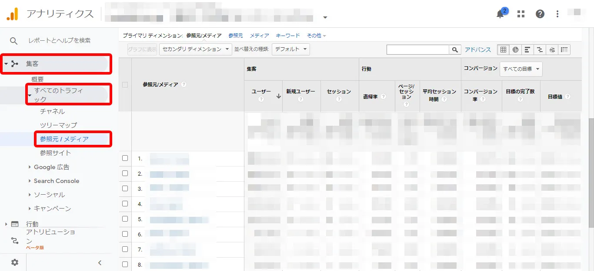Check the checkbox for row 5
Screen dimensions: 594x271
(x=125, y=219)
